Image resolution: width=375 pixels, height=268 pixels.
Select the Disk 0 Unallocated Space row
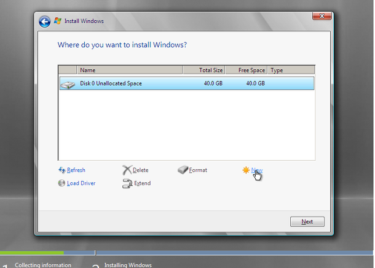[187, 83]
